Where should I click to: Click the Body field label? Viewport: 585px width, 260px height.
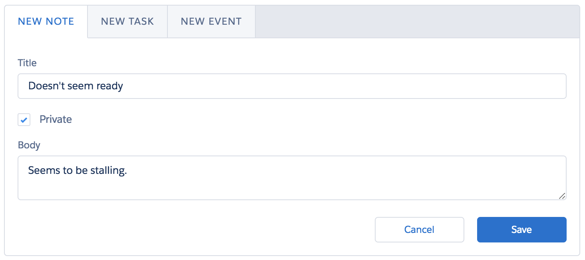(29, 145)
